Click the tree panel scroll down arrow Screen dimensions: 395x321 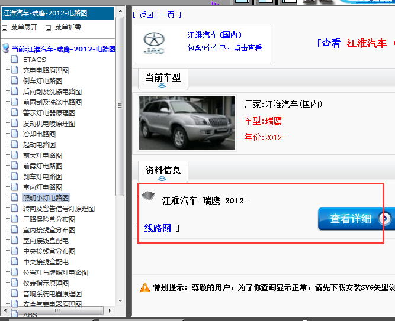coord(120,301)
